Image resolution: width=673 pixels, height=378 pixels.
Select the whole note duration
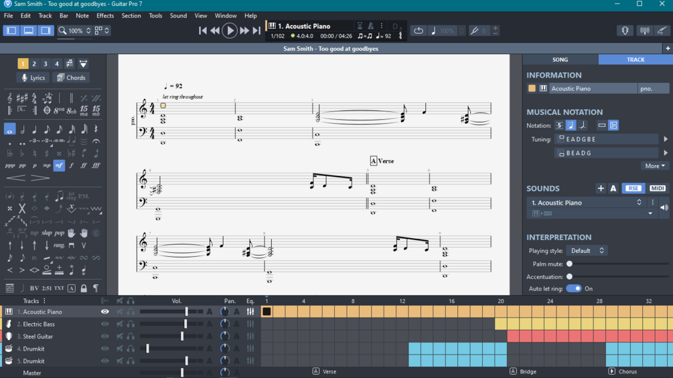coord(10,129)
